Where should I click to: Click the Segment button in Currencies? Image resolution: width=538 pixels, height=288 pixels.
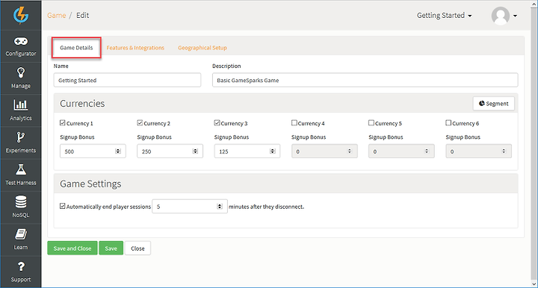point(494,104)
